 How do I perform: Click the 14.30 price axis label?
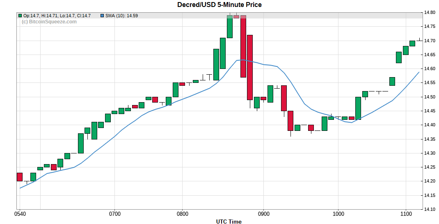pyautogui.click(x=430, y=153)
